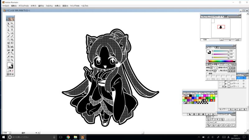Open the Color panel flyout menu
This screenshot has height=140, width=249.
pyautogui.click(x=235, y=48)
